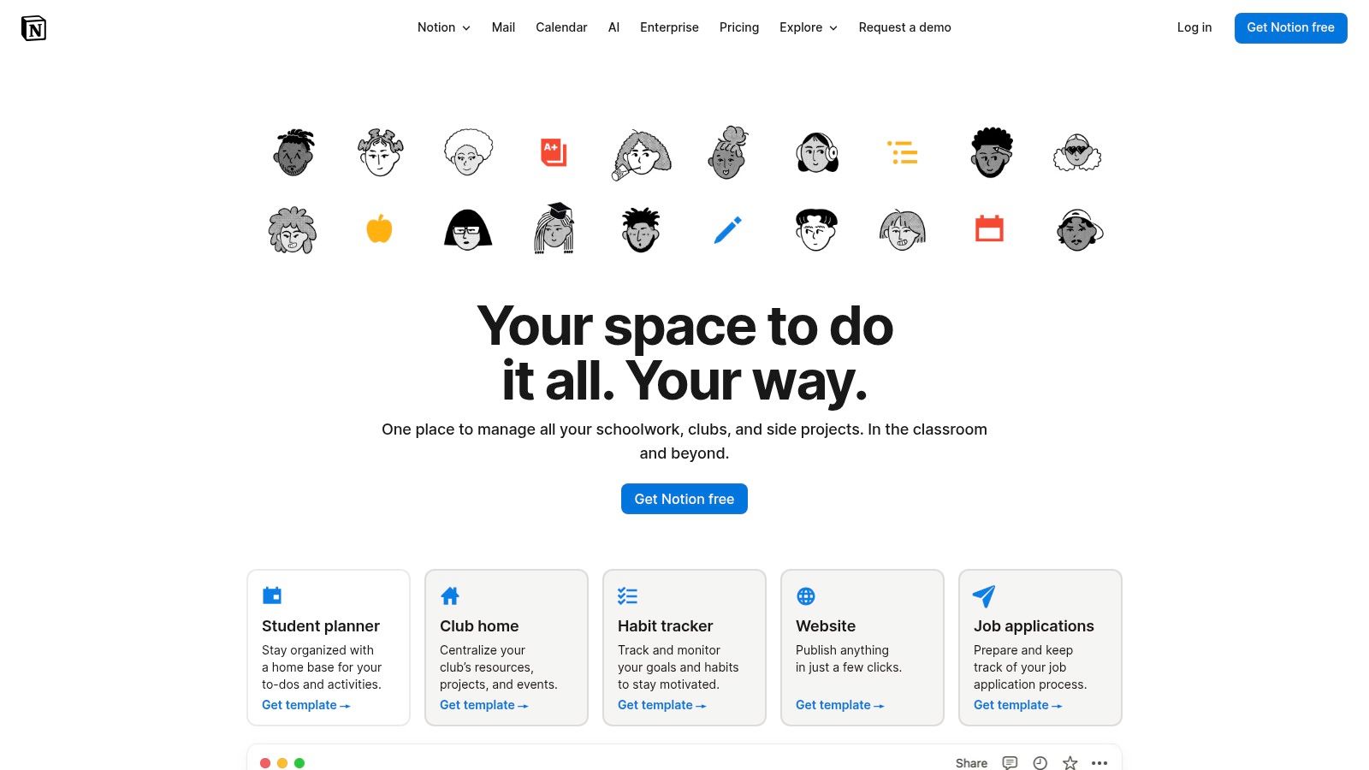
Task: Click the avatar with graduation cap
Action: (x=554, y=228)
